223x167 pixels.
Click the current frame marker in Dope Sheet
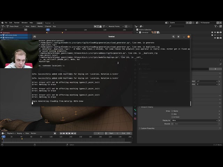48,30
